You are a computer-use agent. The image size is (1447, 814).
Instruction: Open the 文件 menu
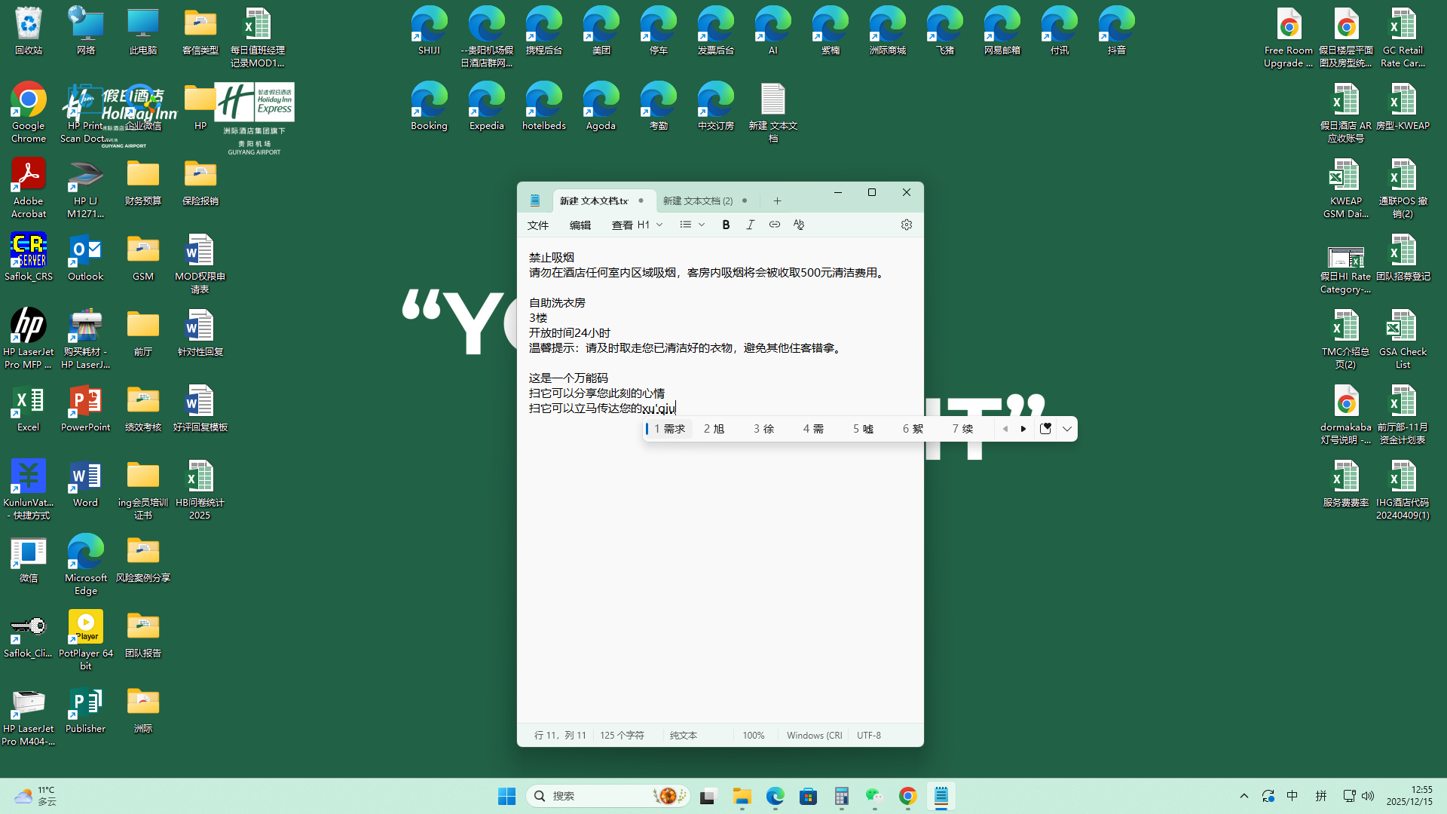[538, 225]
